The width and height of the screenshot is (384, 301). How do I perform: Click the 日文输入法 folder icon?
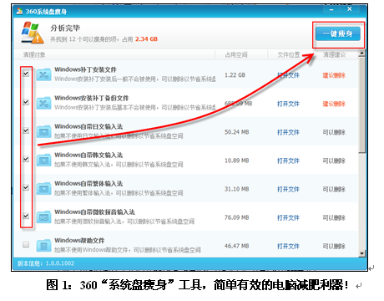44,131
